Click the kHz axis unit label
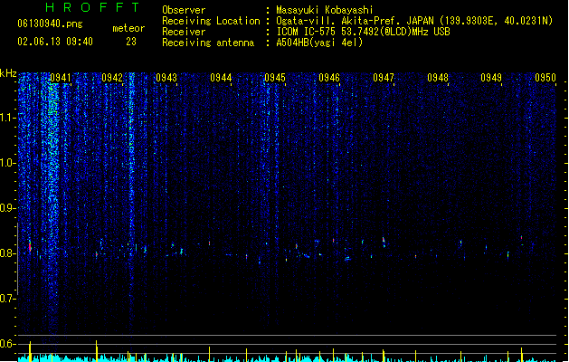Screen dimensions: 569x362 pyautogui.click(x=8, y=73)
